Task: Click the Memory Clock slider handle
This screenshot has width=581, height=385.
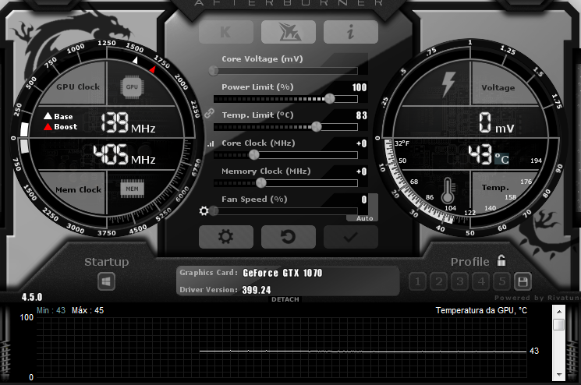Action: 260,183
